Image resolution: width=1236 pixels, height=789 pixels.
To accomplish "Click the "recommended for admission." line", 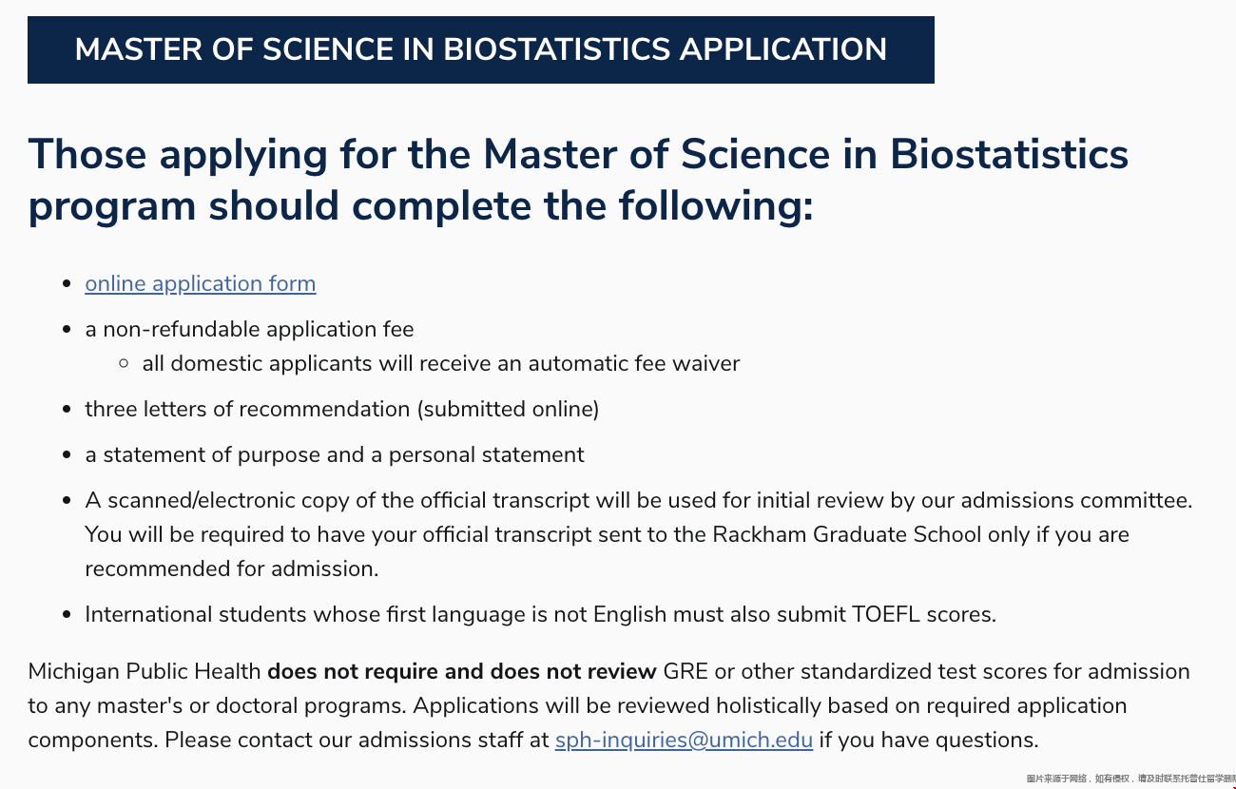I will [231, 568].
